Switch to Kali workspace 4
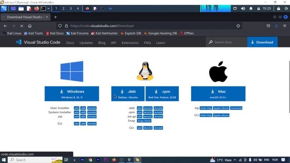 click(78, 9)
